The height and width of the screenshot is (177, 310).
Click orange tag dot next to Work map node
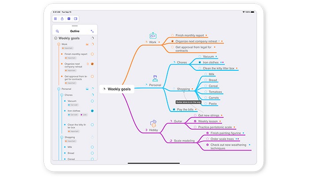pyautogui.click(x=159, y=42)
